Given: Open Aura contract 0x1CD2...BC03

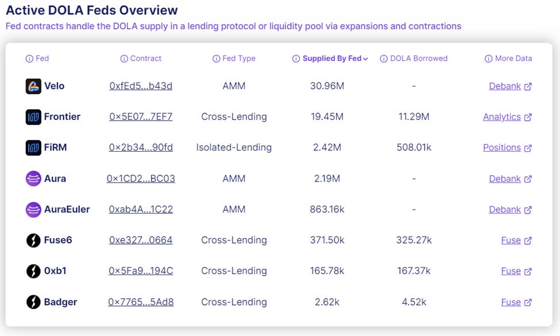Looking at the screenshot, I should pyautogui.click(x=141, y=179).
